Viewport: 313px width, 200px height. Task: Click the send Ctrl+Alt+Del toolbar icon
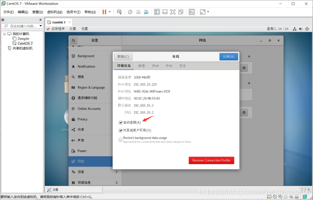tap(119, 12)
